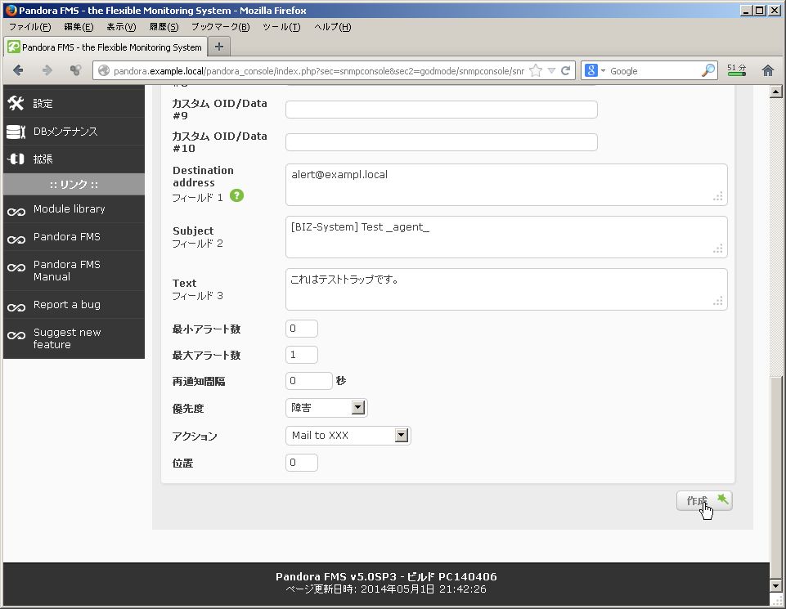Expand the 優先度 priority dropdown
The image size is (786, 609).
358,408
